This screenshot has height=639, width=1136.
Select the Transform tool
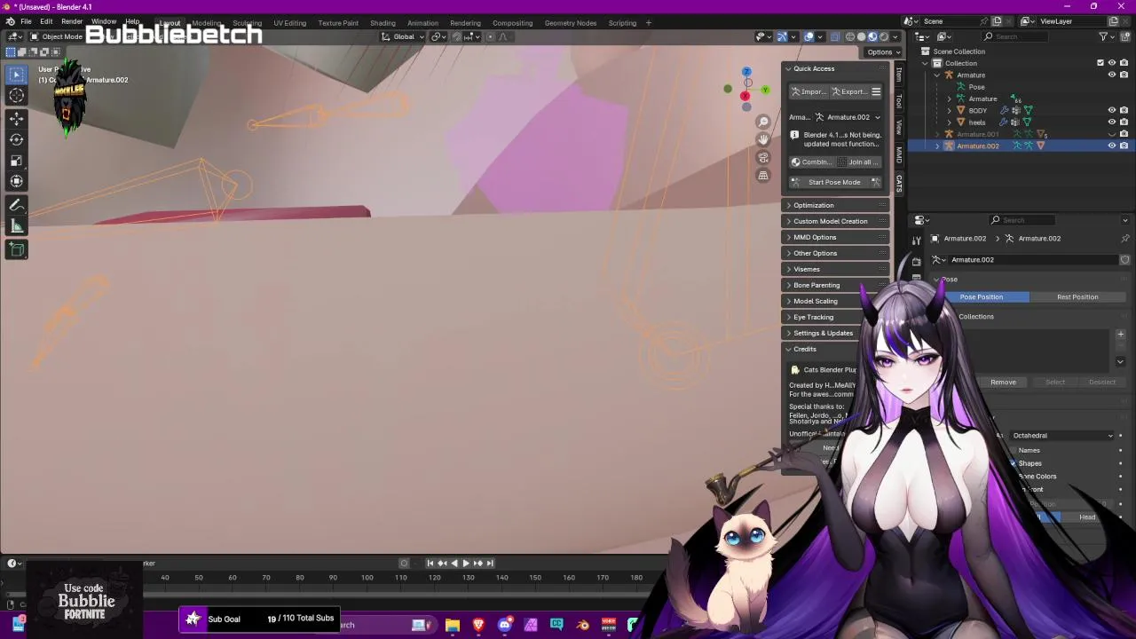(17, 182)
